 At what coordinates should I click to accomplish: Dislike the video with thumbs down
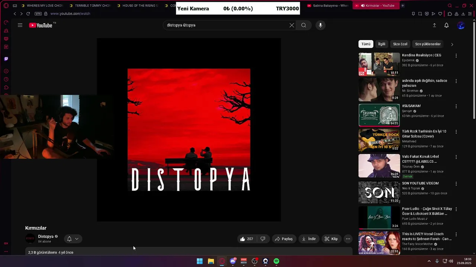tap(263, 239)
